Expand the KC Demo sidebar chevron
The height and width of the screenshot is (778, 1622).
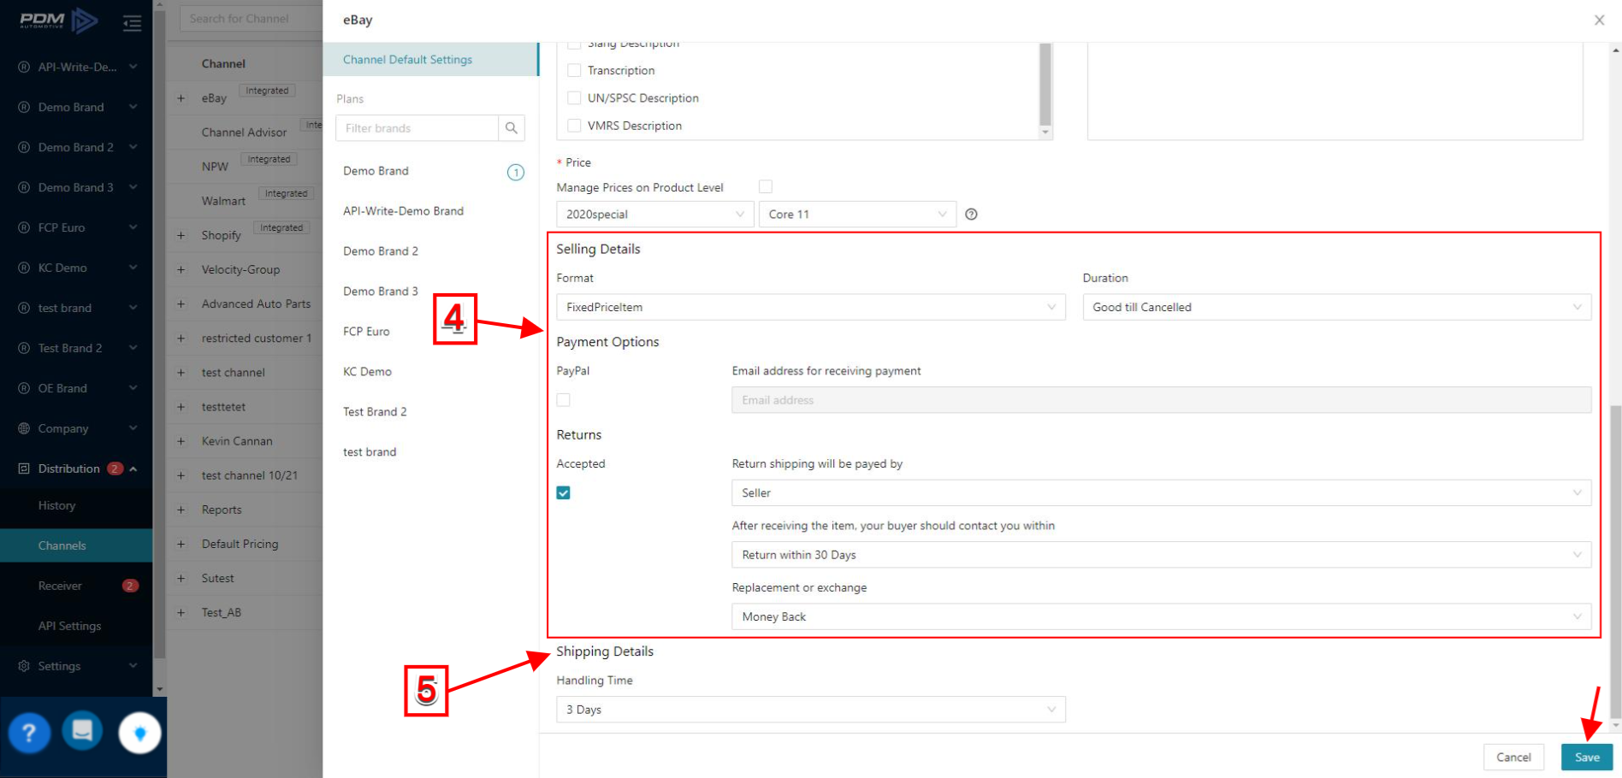(x=133, y=268)
